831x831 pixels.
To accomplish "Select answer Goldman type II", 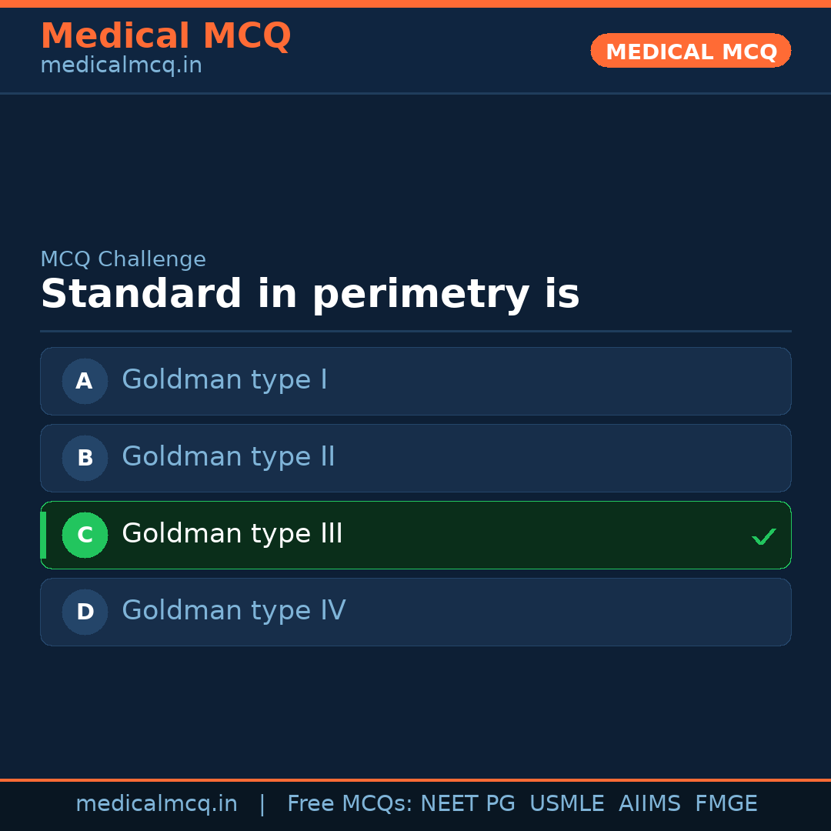I will [415, 458].
